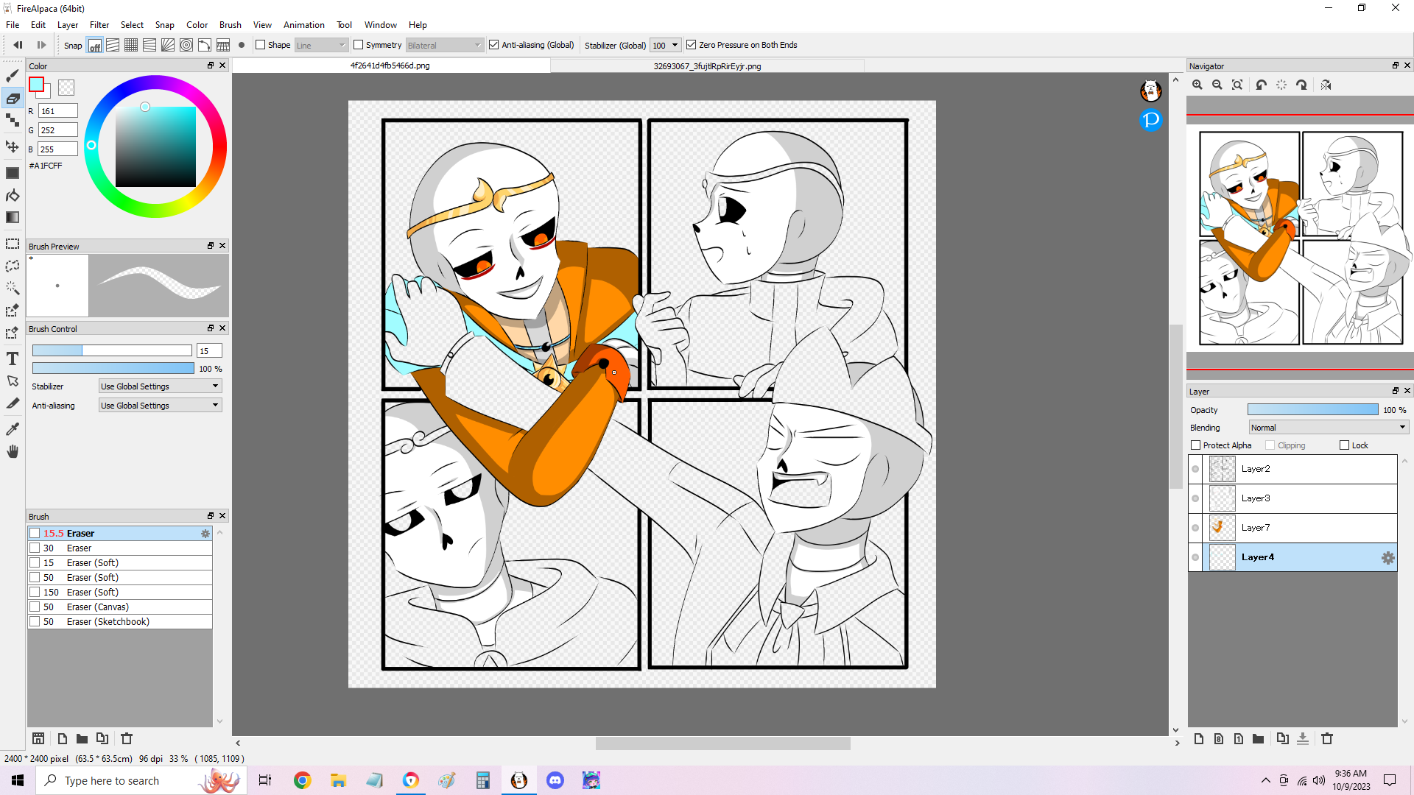
Task: Select the Text tool
Action: pyautogui.click(x=13, y=358)
